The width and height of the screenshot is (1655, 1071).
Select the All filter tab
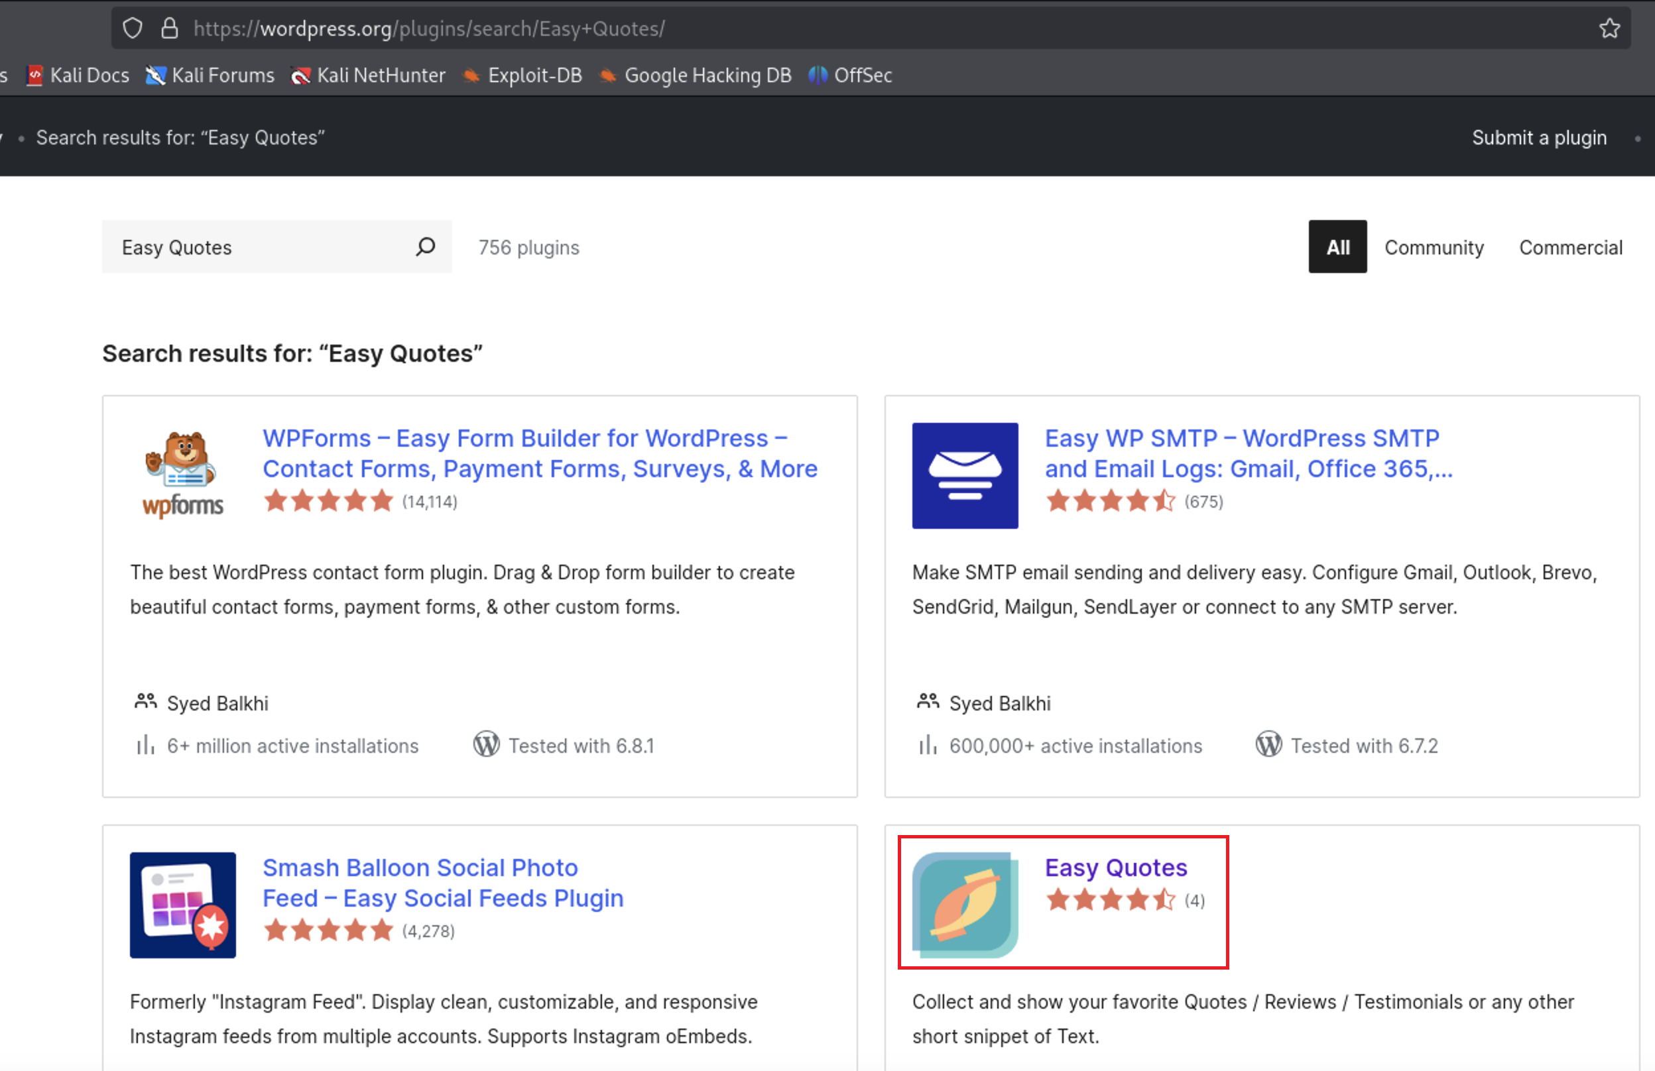coord(1337,247)
